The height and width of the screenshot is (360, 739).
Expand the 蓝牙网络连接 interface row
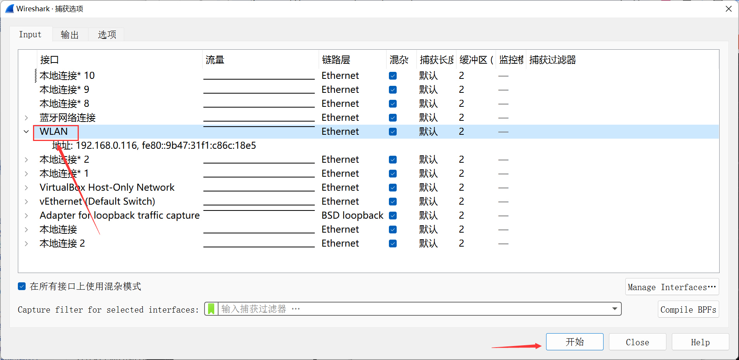(x=26, y=118)
